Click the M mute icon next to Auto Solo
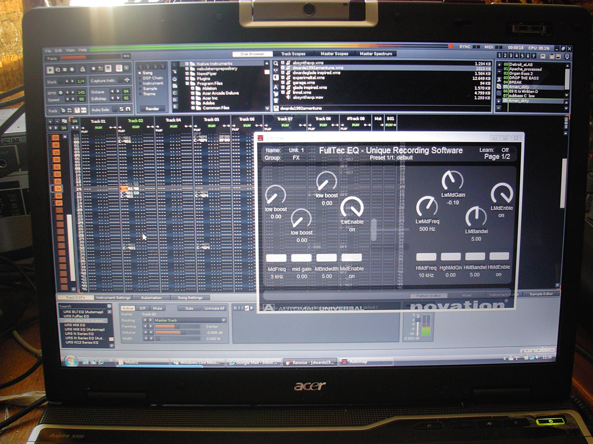 [128, 110]
